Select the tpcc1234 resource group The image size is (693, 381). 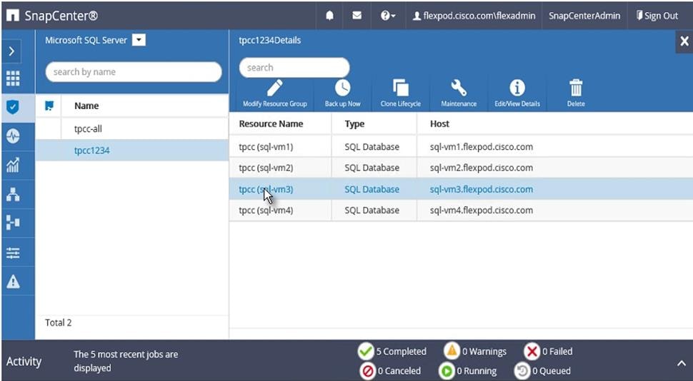click(131, 151)
